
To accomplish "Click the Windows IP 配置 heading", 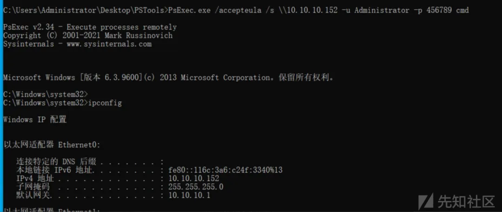I will coord(35,119).
